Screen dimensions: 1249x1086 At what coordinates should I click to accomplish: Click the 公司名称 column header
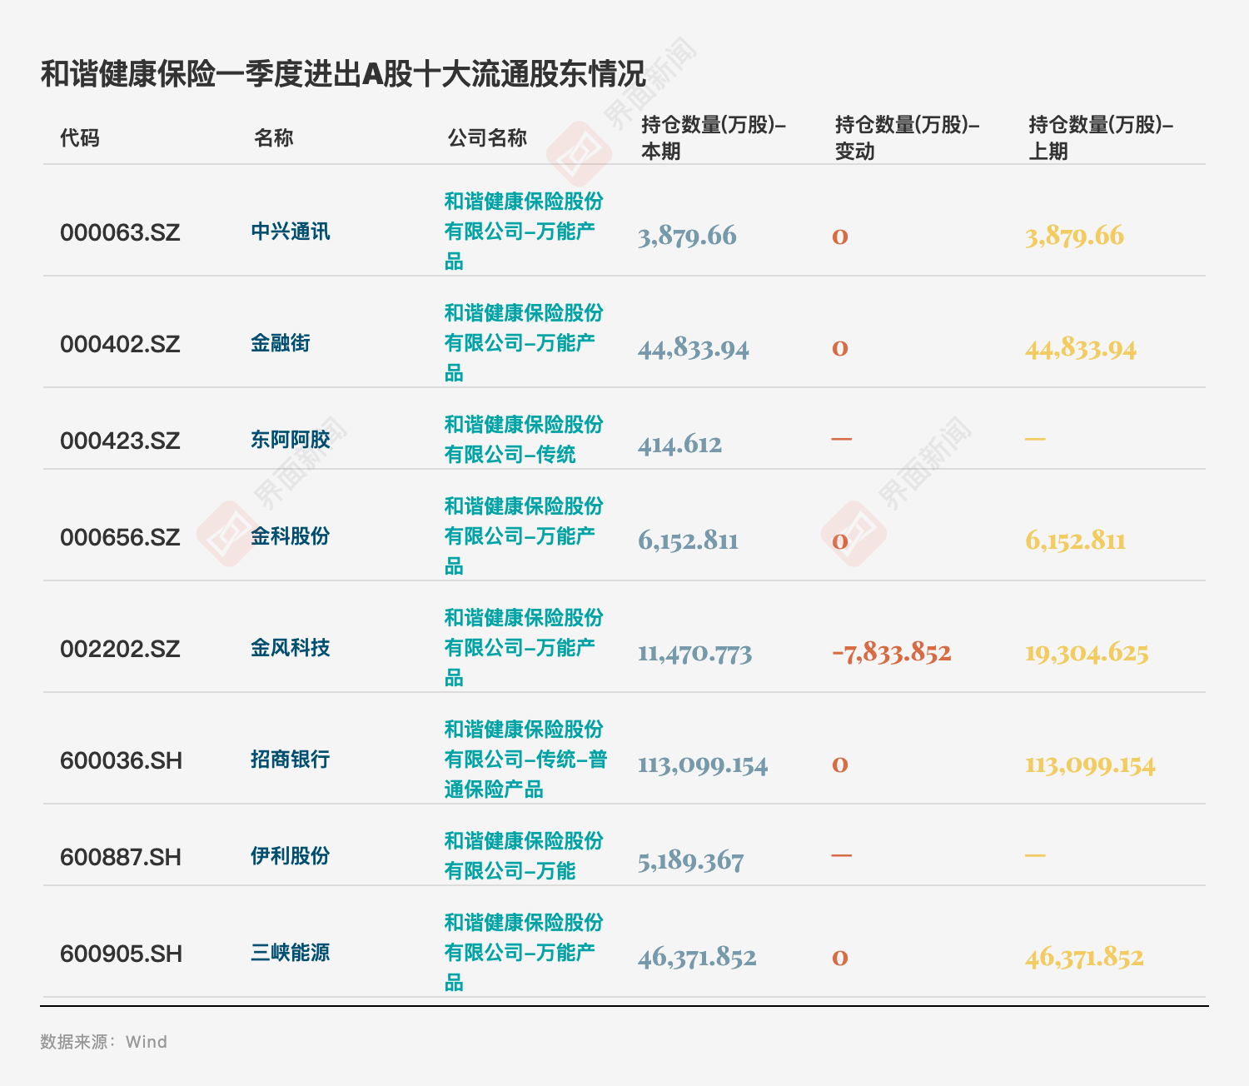click(x=487, y=137)
